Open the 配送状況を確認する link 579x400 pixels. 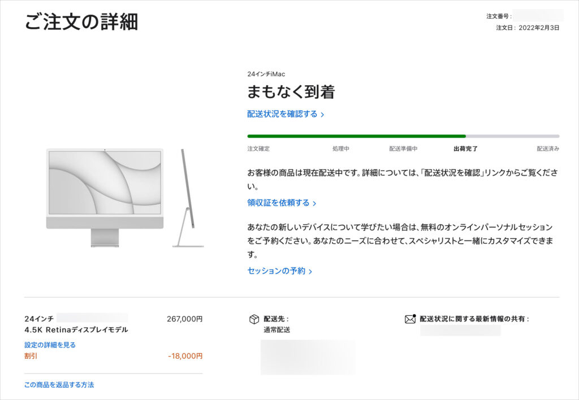tap(282, 114)
